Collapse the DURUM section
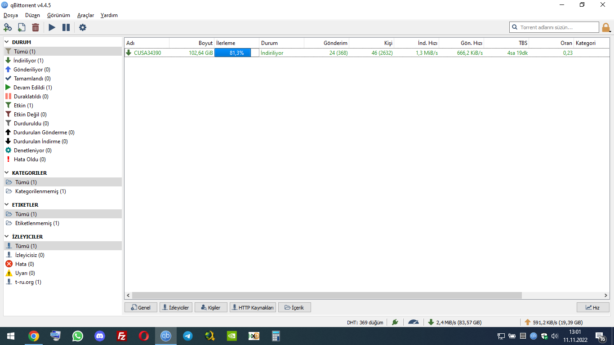This screenshot has height=345, width=614. pyautogui.click(x=7, y=42)
